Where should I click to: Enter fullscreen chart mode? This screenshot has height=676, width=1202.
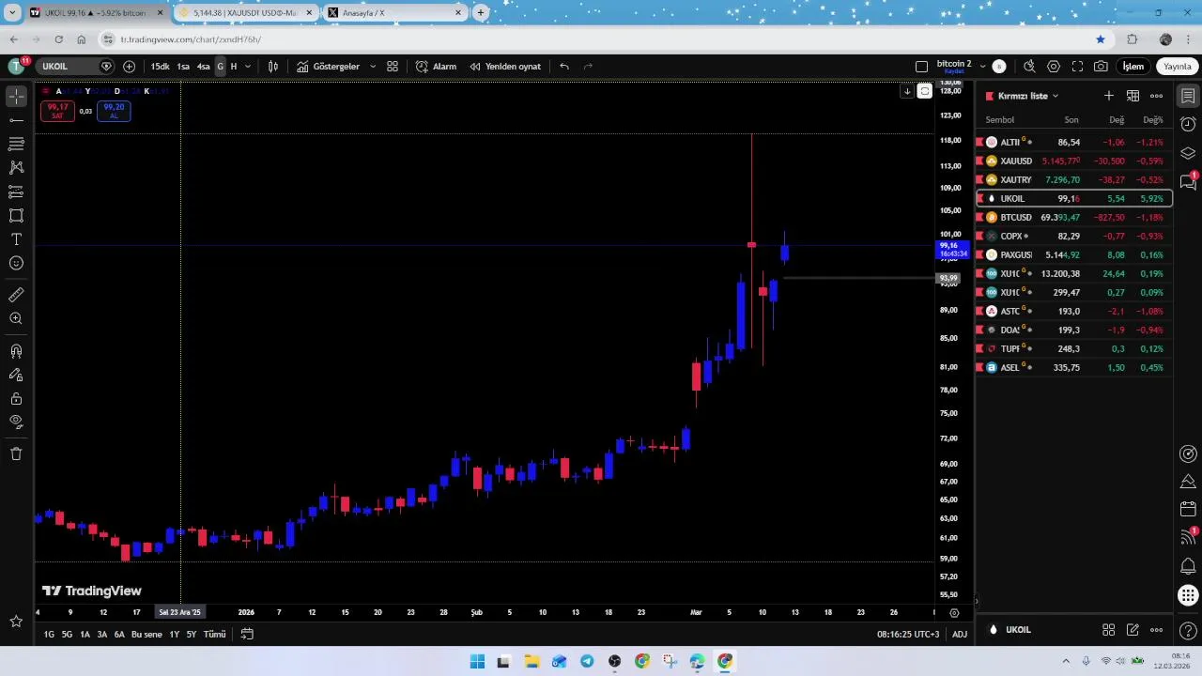tap(1077, 67)
